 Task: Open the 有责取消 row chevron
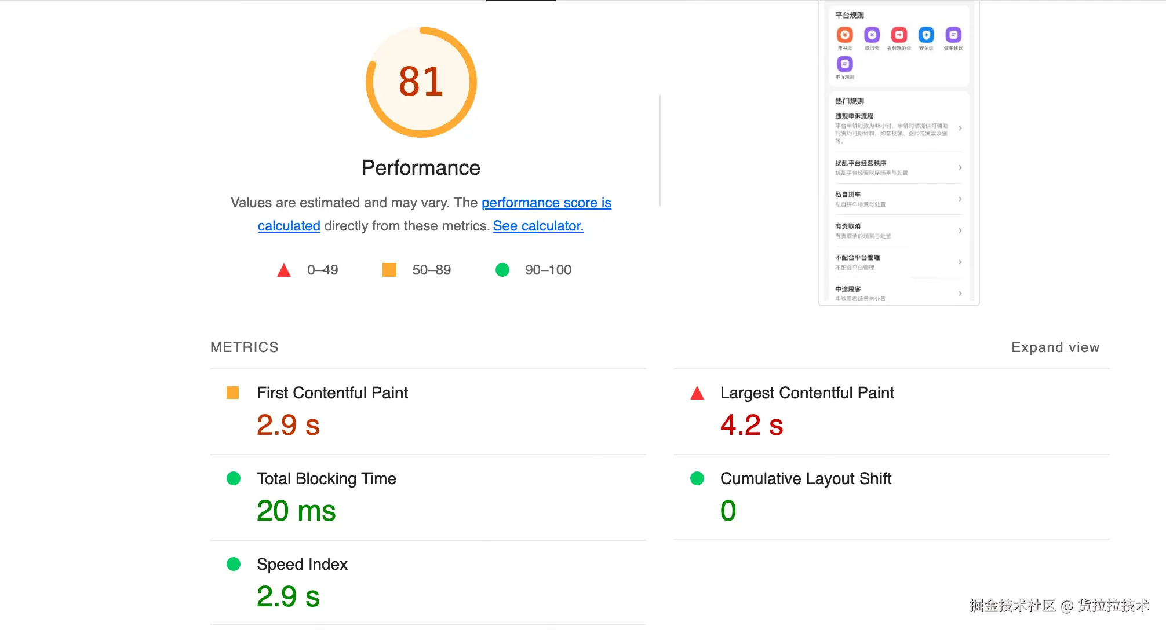click(x=960, y=230)
